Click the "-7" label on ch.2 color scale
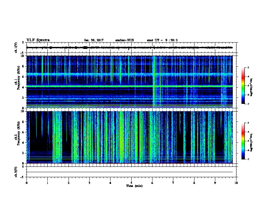The height and width of the screenshot is (205, 266). (248, 159)
